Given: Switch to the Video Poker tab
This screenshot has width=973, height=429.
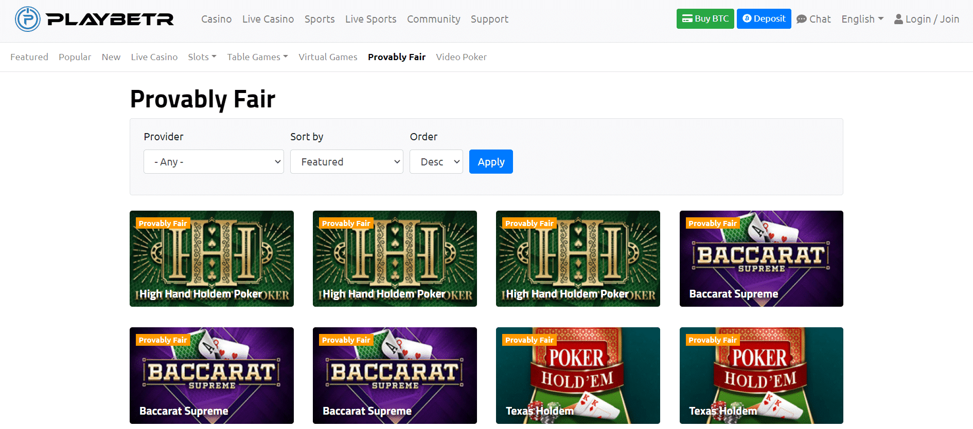Looking at the screenshot, I should click(461, 57).
